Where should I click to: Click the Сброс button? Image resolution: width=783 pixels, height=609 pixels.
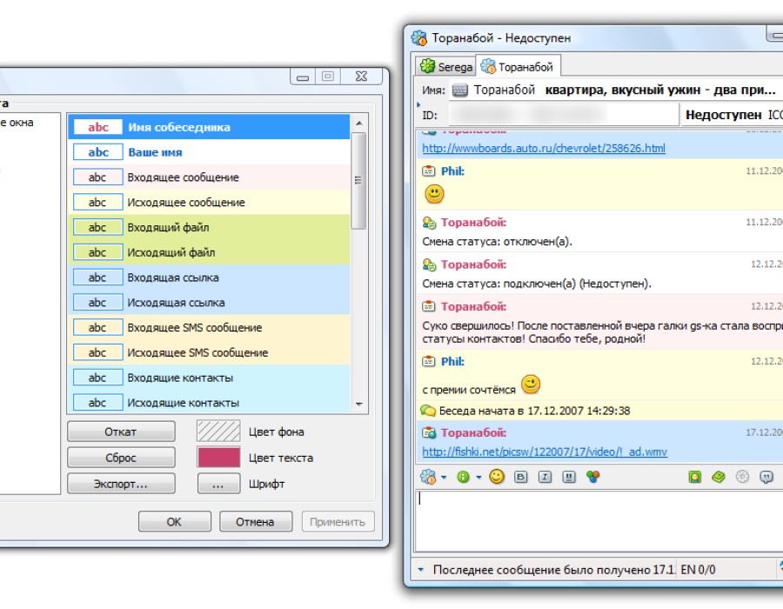pyautogui.click(x=121, y=458)
